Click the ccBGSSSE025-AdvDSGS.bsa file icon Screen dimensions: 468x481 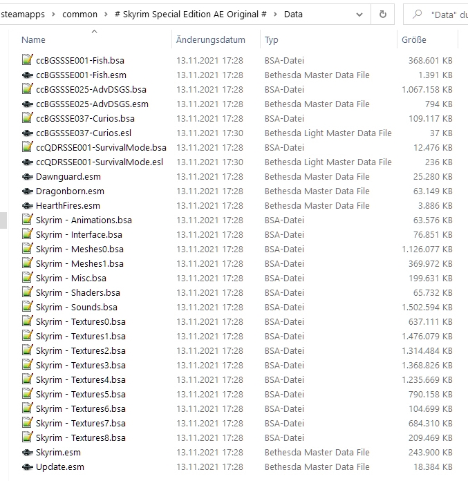[x=28, y=89]
